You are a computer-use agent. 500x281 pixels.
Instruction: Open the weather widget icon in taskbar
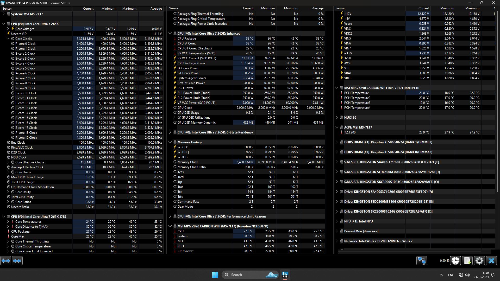[271, 275]
